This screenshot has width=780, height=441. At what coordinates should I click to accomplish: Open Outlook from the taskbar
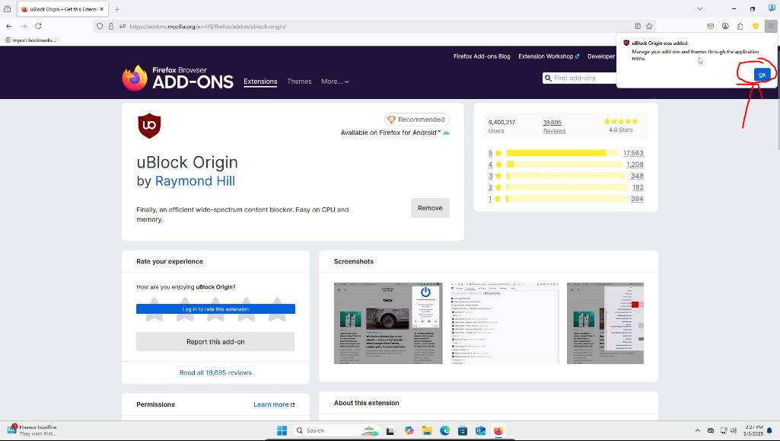[x=480, y=430]
